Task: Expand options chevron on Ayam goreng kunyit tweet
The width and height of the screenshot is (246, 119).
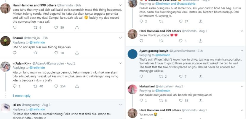Action: (242, 50)
